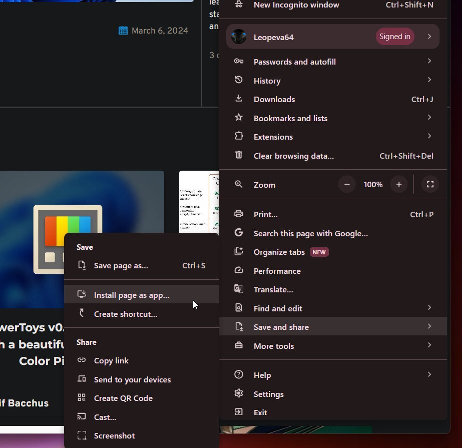Click the Extensions puzzle icon

point(239,136)
